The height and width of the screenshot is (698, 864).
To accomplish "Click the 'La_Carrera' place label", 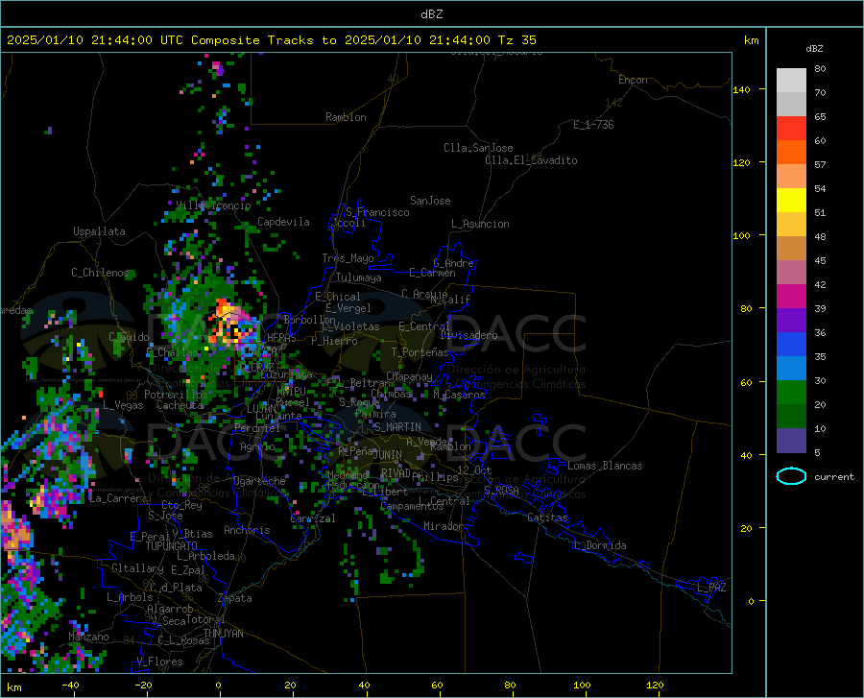I will tap(118, 498).
